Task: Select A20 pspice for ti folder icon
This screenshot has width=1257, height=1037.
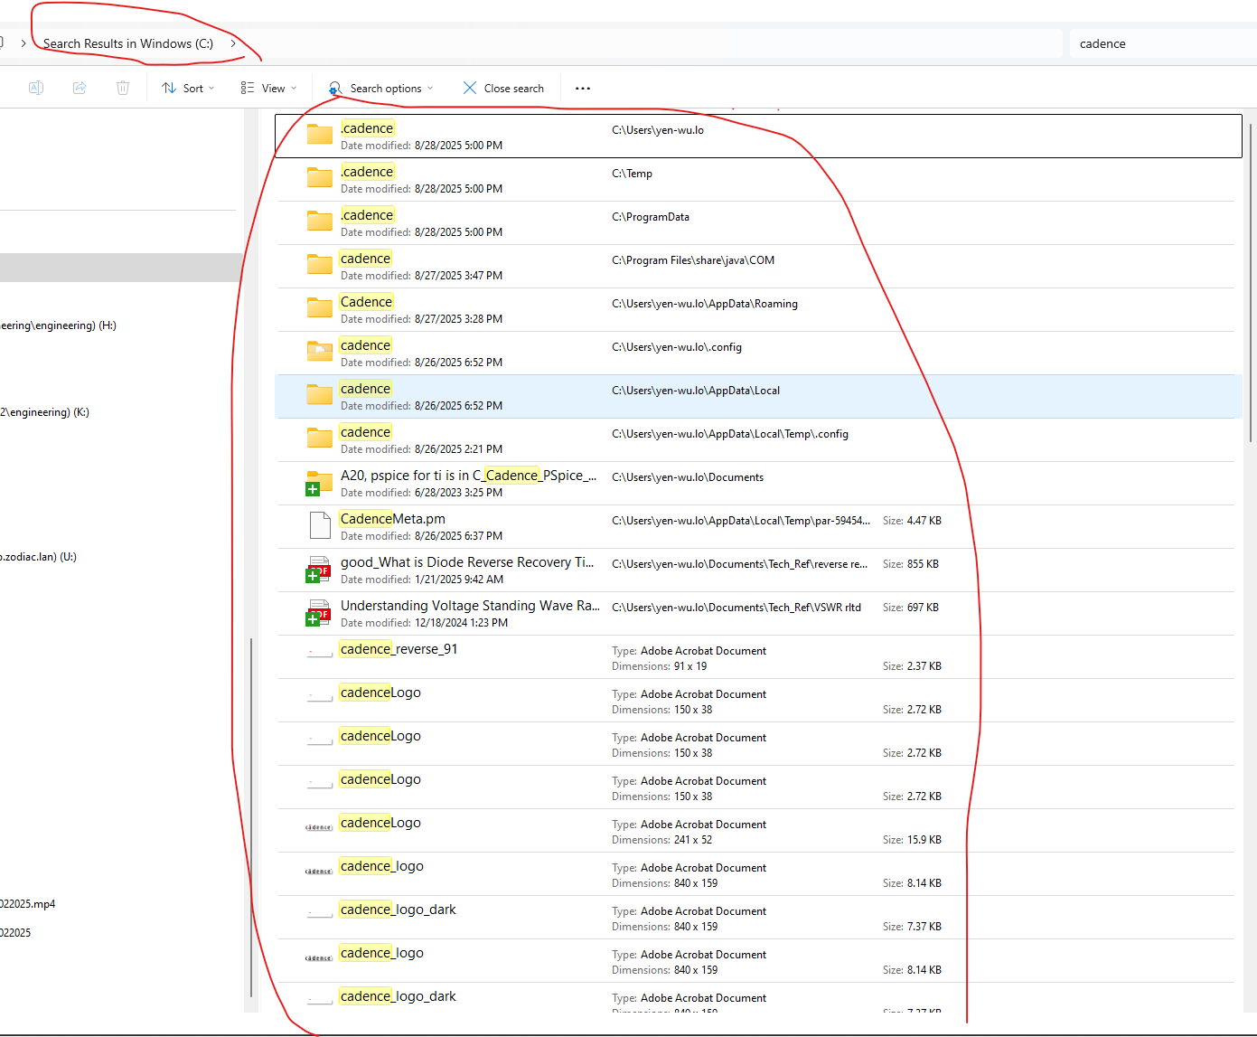Action: 319,483
